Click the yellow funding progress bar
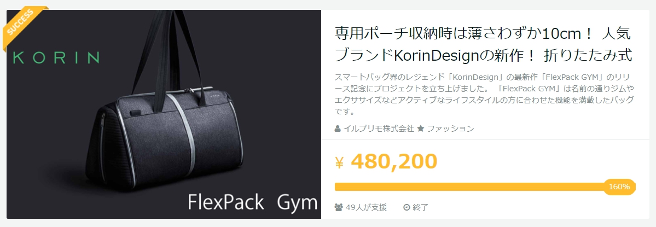Viewport: 656px width, 227px height. pos(485,187)
